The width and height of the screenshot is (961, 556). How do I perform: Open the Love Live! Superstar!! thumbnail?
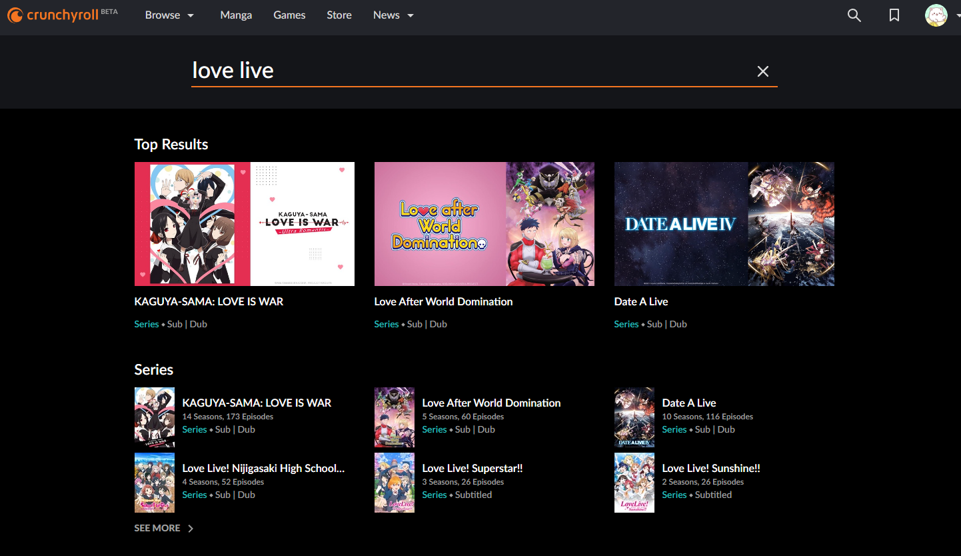(x=394, y=483)
